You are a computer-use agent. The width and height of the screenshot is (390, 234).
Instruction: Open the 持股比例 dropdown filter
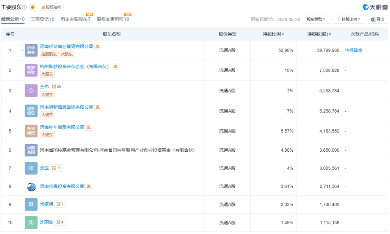(x=348, y=19)
